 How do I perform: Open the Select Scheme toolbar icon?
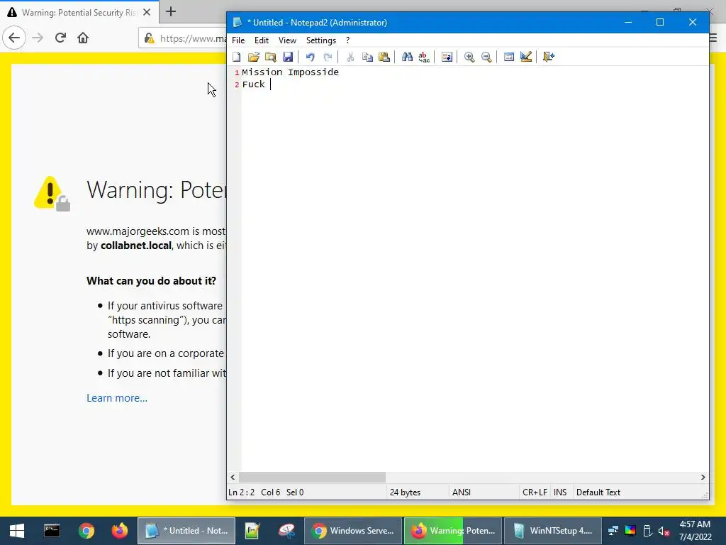(x=509, y=57)
